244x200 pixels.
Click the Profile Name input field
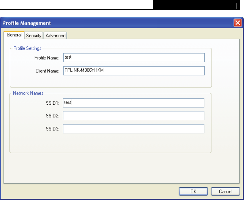(134, 58)
